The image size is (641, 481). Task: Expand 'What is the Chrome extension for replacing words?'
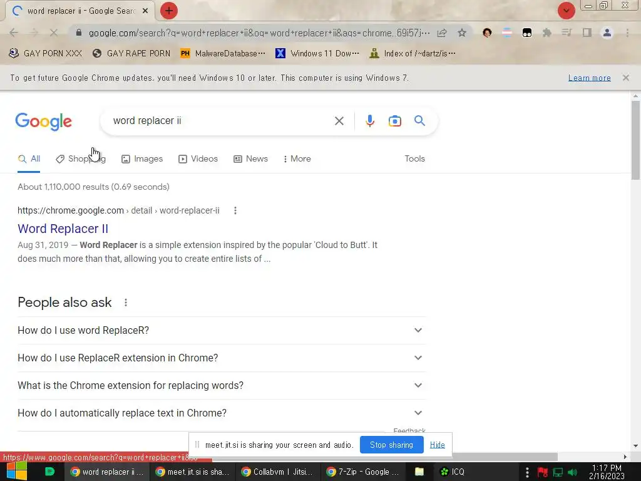pos(222,386)
